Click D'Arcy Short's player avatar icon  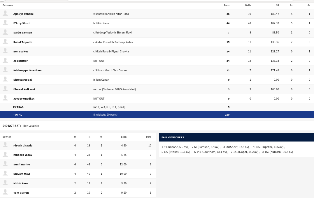[6, 23]
